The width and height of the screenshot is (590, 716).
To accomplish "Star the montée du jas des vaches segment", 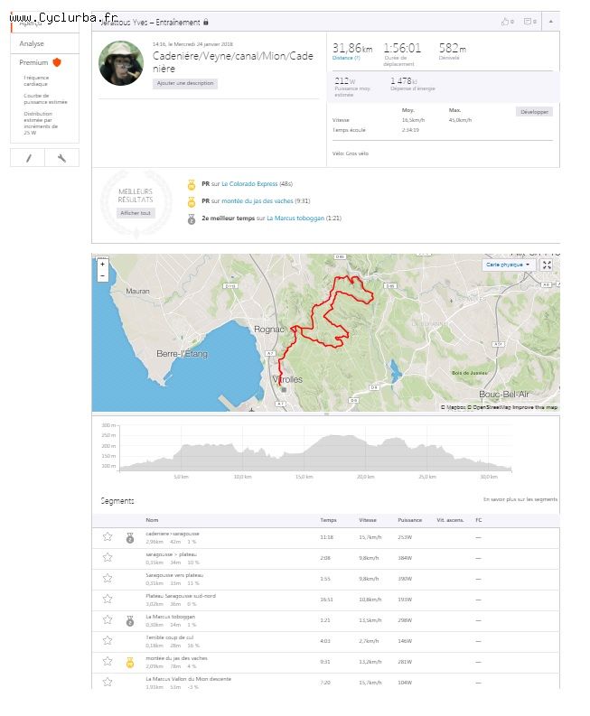I will pyautogui.click(x=108, y=662).
